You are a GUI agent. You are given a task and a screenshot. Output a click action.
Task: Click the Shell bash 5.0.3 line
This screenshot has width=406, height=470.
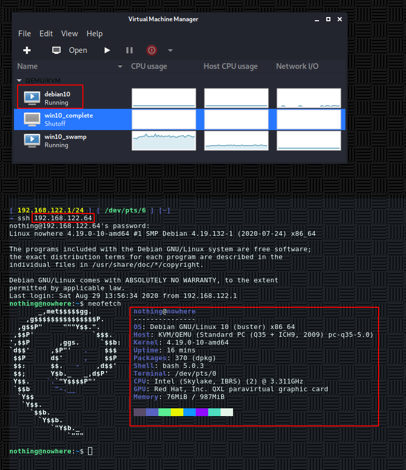pyautogui.click(x=169, y=366)
